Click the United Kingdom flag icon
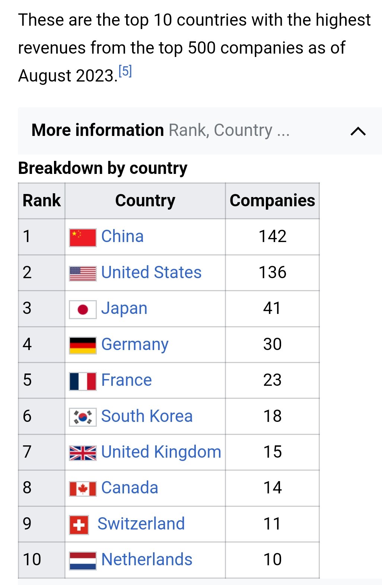This screenshot has height=585, width=382. 83,453
